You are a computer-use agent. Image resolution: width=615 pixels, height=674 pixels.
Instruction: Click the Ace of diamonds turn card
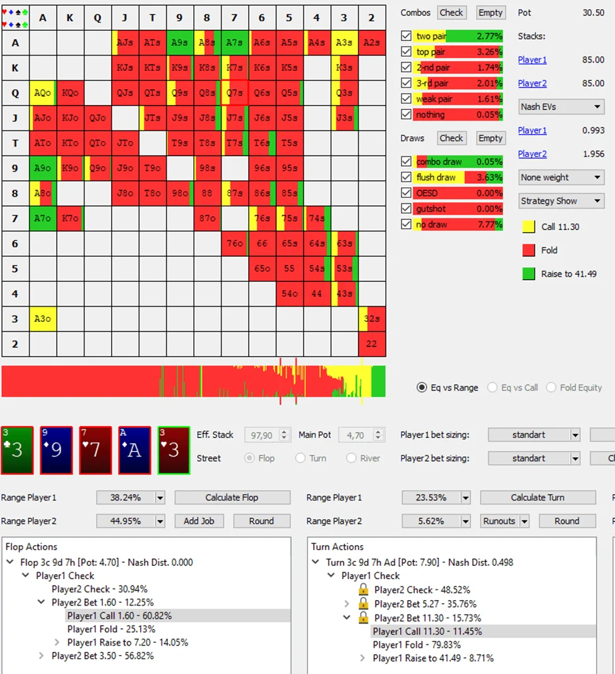point(134,450)
